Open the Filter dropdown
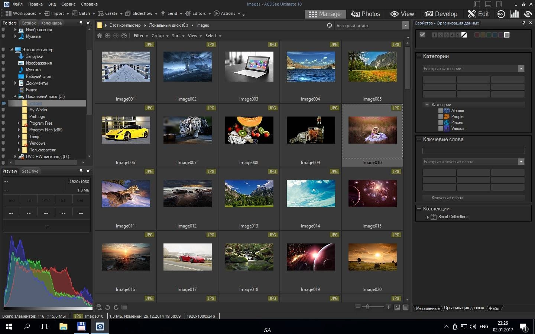 tap(141, 36)
